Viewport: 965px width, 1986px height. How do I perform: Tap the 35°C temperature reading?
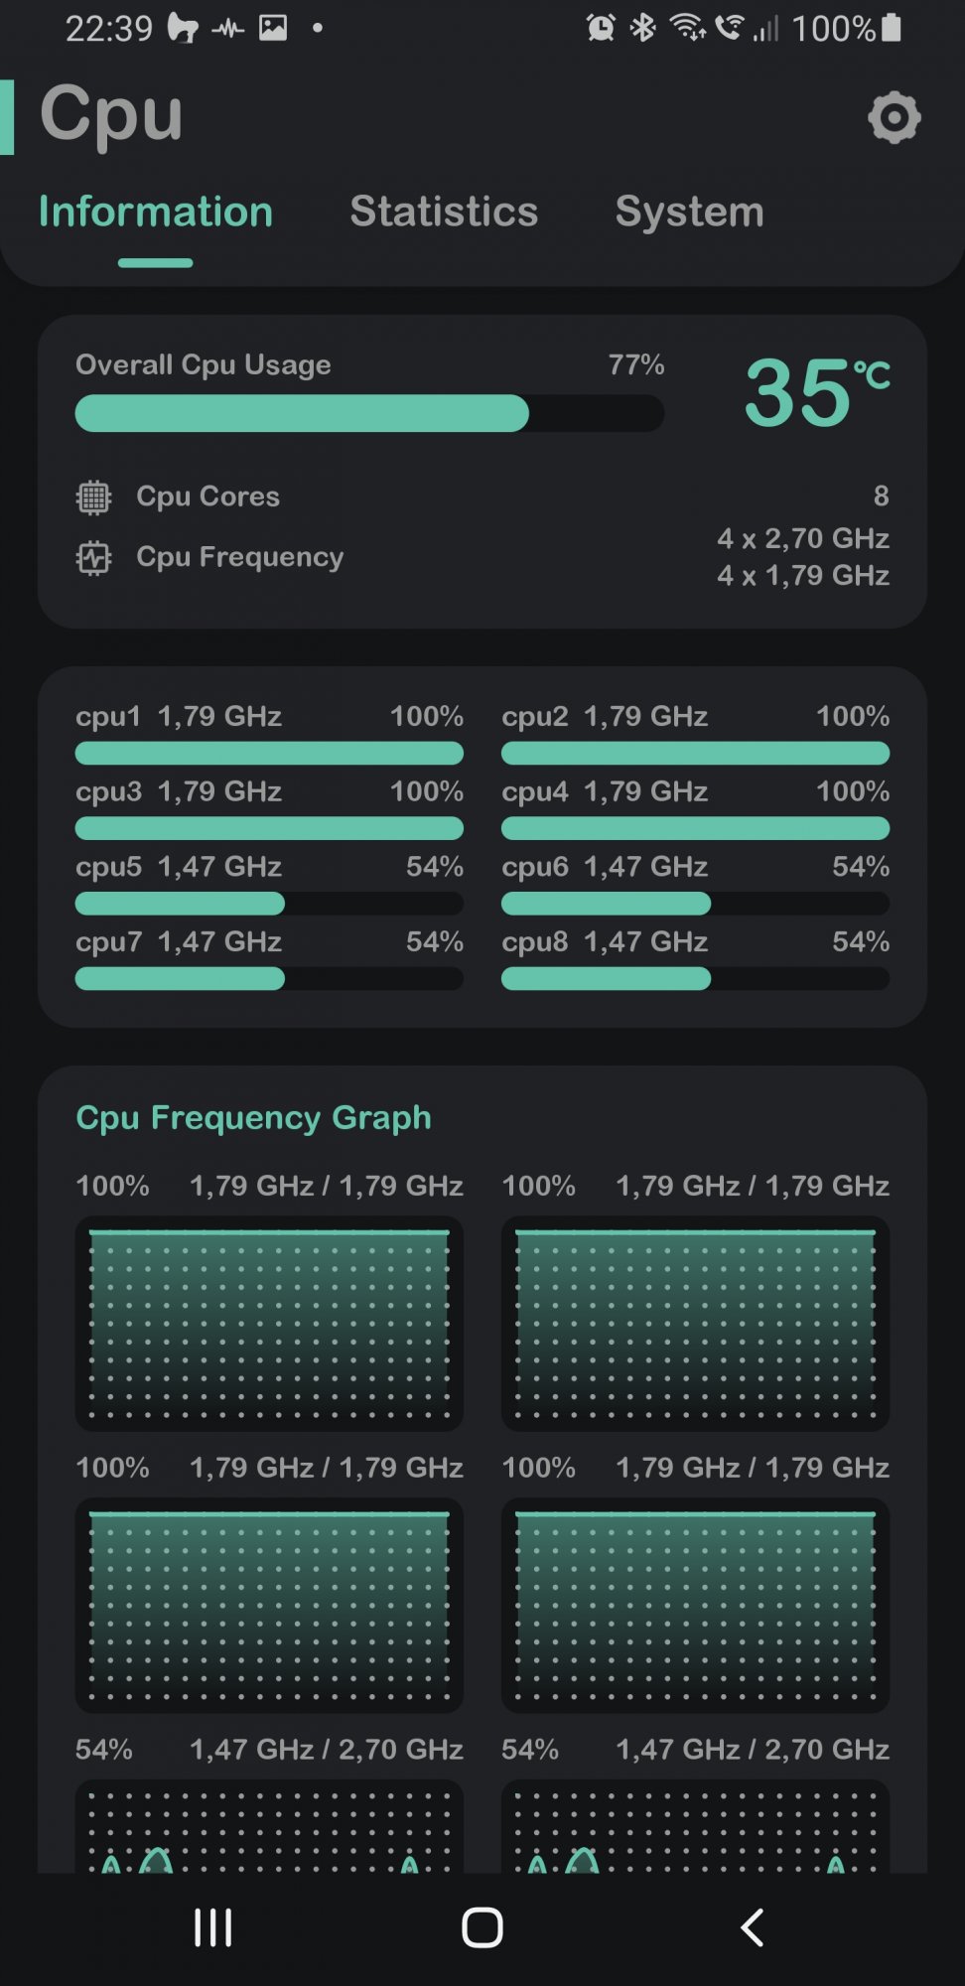click(x=816, y=393)
